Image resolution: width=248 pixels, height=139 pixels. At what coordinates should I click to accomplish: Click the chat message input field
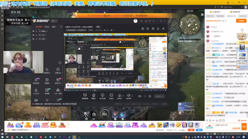tap(228, 127)
